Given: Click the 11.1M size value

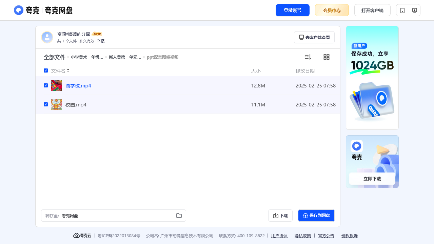Looking at the screenshot, I should tap(258, 105).
